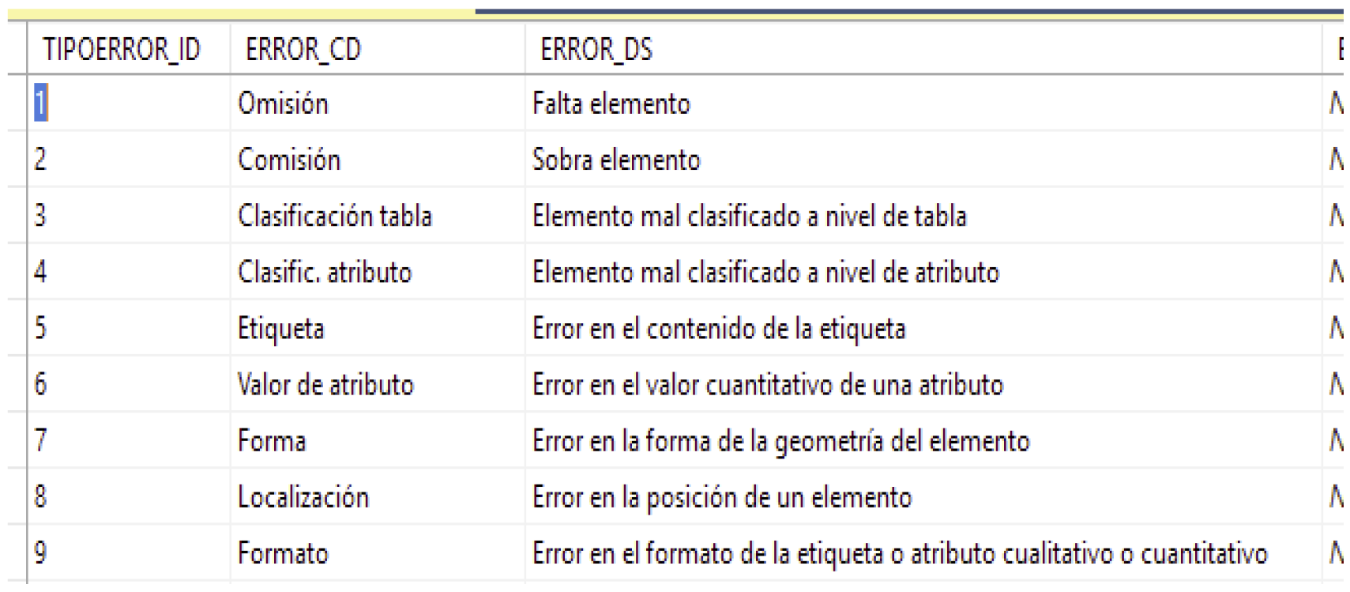
Task: Click the ERROR_DS column header
Action: pos(596,50)
